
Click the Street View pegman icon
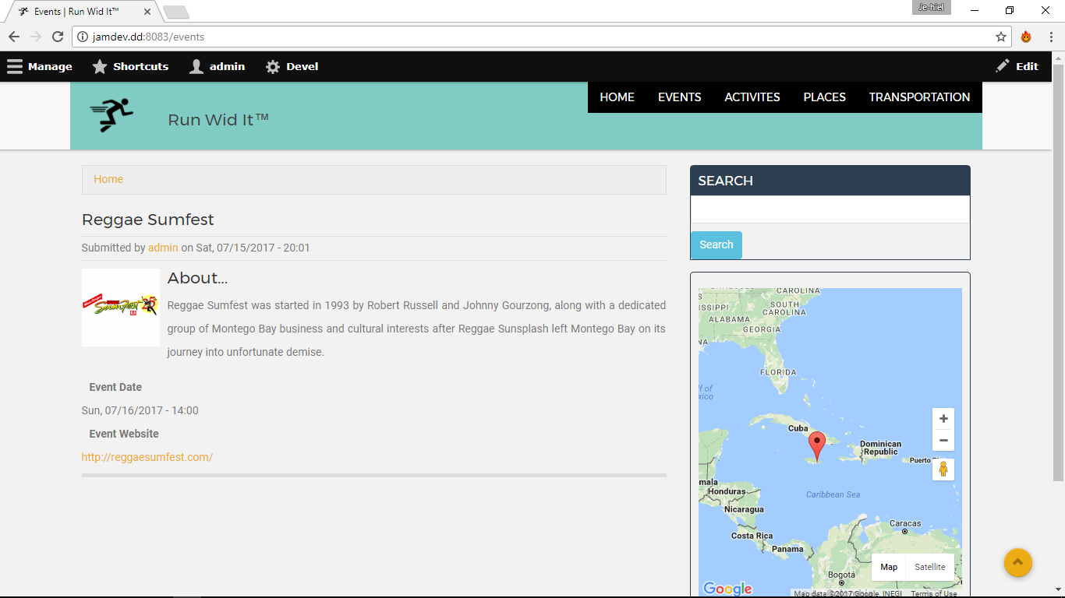coord(943,470)
